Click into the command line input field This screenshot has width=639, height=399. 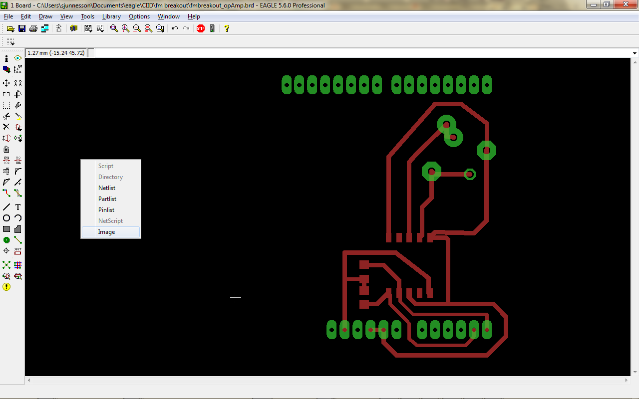coord(362,53)
